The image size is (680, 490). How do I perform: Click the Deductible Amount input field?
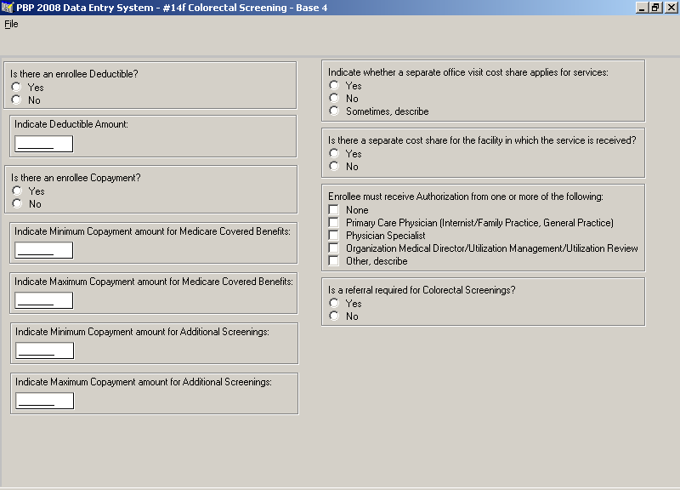pyautogui.click(x=44, y=144)
